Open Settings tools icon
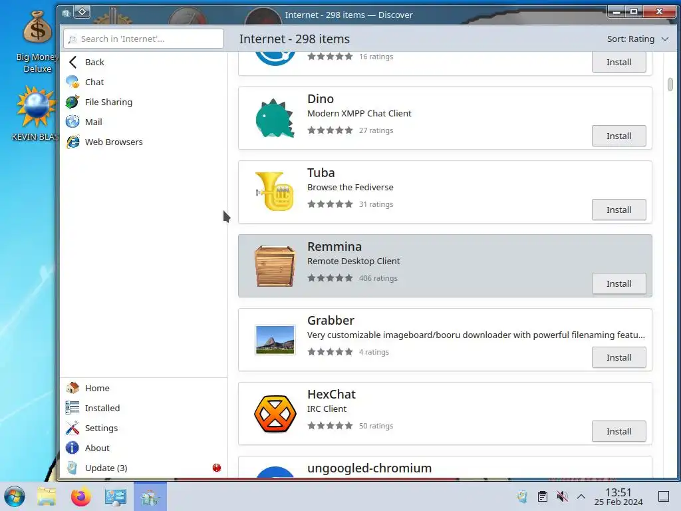 (72, 428)
